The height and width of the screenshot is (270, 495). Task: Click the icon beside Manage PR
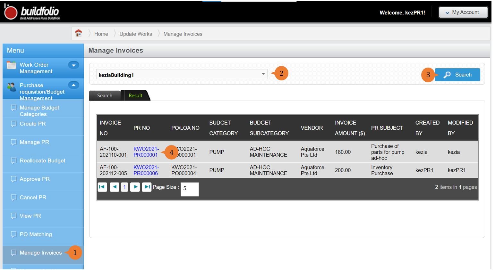point(13,142)
